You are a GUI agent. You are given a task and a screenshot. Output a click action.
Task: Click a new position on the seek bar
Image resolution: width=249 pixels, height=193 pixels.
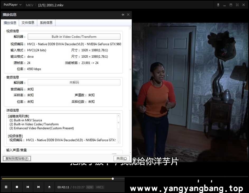coord(79,178)
